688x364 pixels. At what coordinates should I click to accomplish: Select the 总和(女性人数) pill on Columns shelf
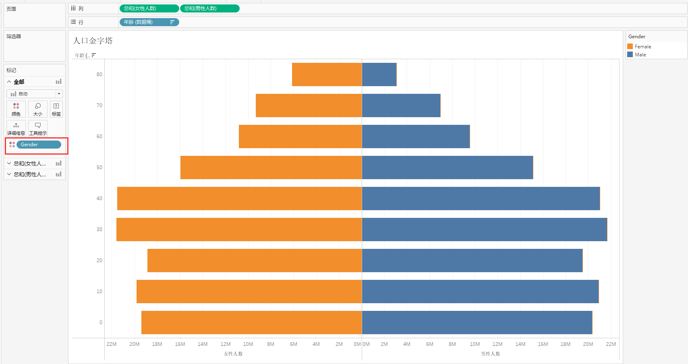tap(149, 8)
